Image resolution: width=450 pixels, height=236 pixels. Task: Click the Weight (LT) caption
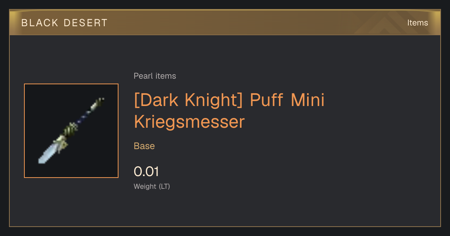pyautogui.click(x=152, y=186)
